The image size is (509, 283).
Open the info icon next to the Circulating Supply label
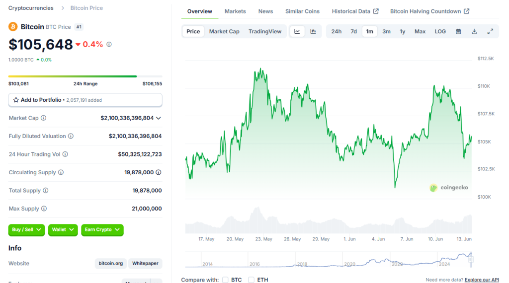point(61,172)
